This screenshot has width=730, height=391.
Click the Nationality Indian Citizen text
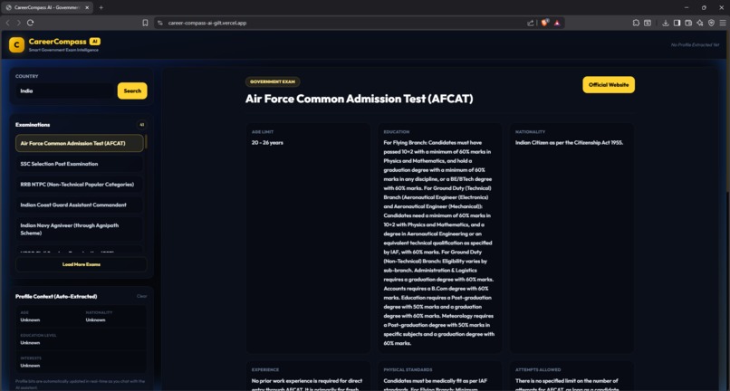coord(569,142)
